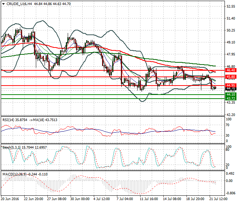Viewport: 239px width, 203px height.
Task: Select the green 44.10 support level label
Action: [231, 95]
